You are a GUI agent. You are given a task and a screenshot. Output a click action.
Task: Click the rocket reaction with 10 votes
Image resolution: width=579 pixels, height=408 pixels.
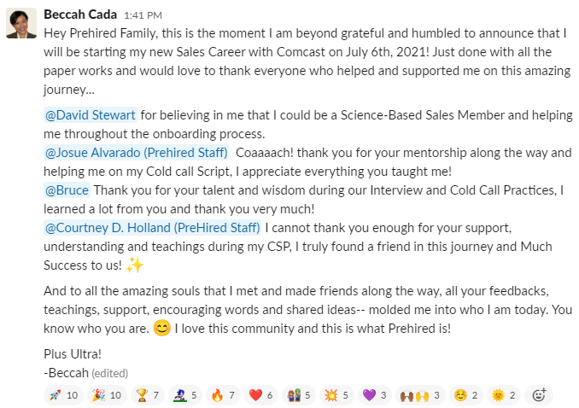[62, 395]
